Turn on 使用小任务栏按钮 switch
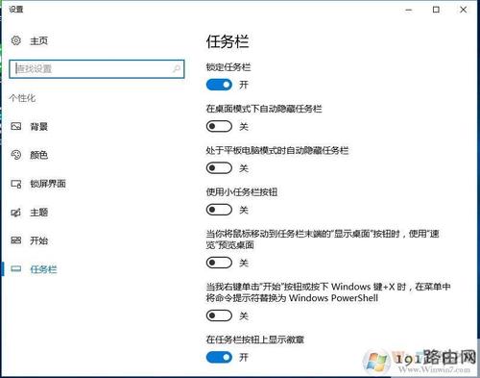480x378 pixels. click(x=219, y=210)
